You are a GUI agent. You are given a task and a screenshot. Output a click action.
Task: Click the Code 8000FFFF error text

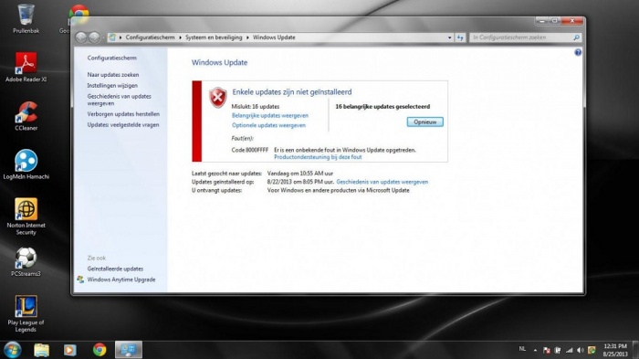(250, 150)
